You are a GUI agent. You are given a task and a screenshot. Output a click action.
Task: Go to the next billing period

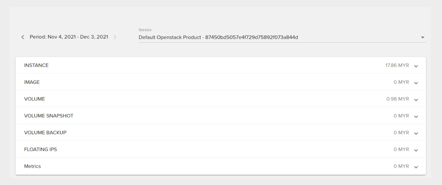115,37
